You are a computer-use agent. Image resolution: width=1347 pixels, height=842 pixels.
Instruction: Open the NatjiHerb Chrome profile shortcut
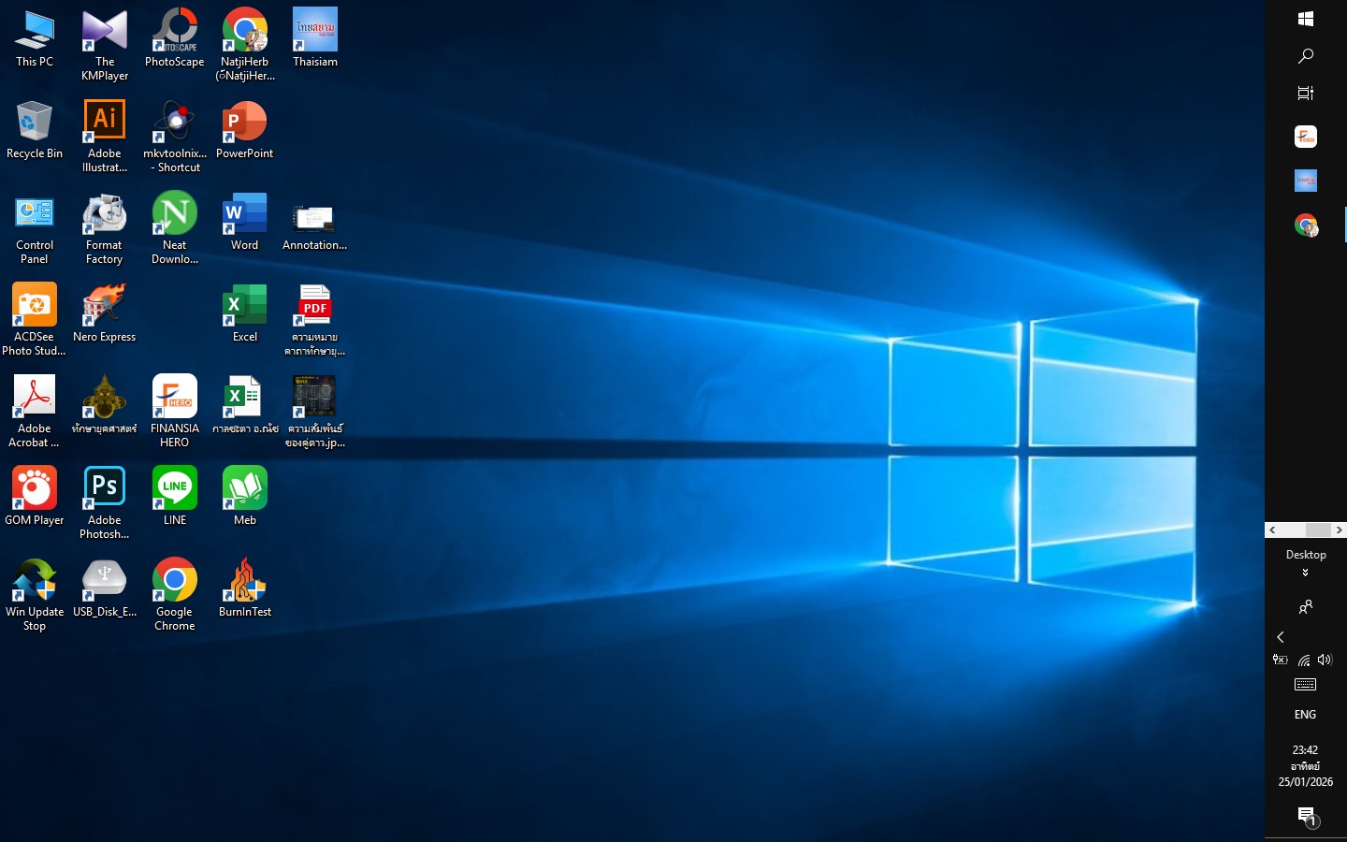point(245,45)
